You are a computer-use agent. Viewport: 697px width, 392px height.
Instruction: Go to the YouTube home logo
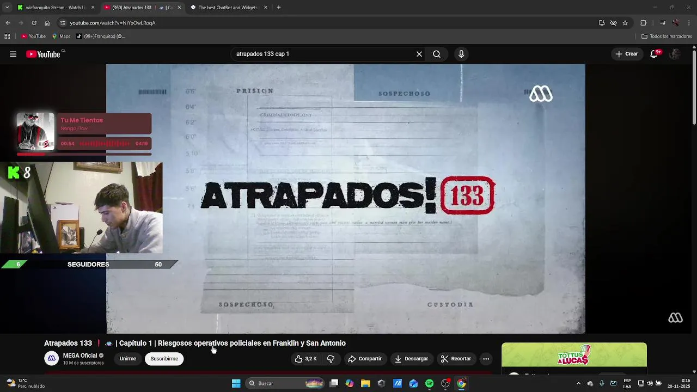click(x=43, y=54)
